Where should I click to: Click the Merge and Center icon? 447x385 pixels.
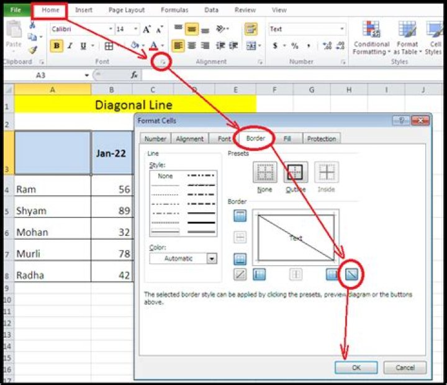tap(251, 45)
